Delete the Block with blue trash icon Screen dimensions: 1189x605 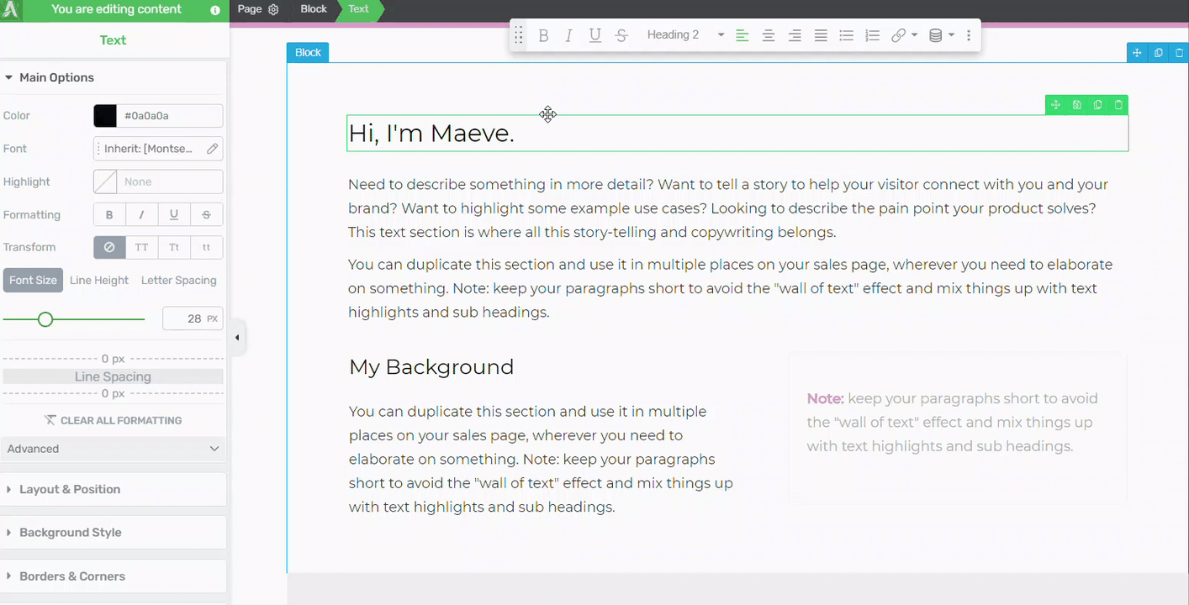1179,53
